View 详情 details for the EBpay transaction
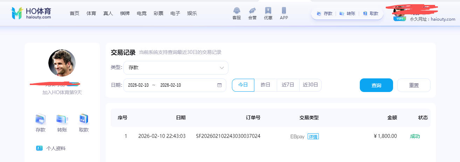 313,136
